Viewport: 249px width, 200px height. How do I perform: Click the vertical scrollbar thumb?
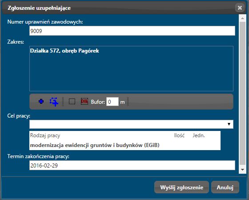point(242,94)
